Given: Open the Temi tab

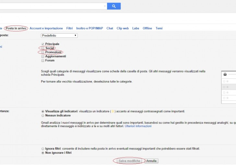Looking at the screenshot, I should (x=159, y=28).
